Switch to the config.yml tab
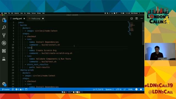176x99 pixels. (x=17, y=18)
